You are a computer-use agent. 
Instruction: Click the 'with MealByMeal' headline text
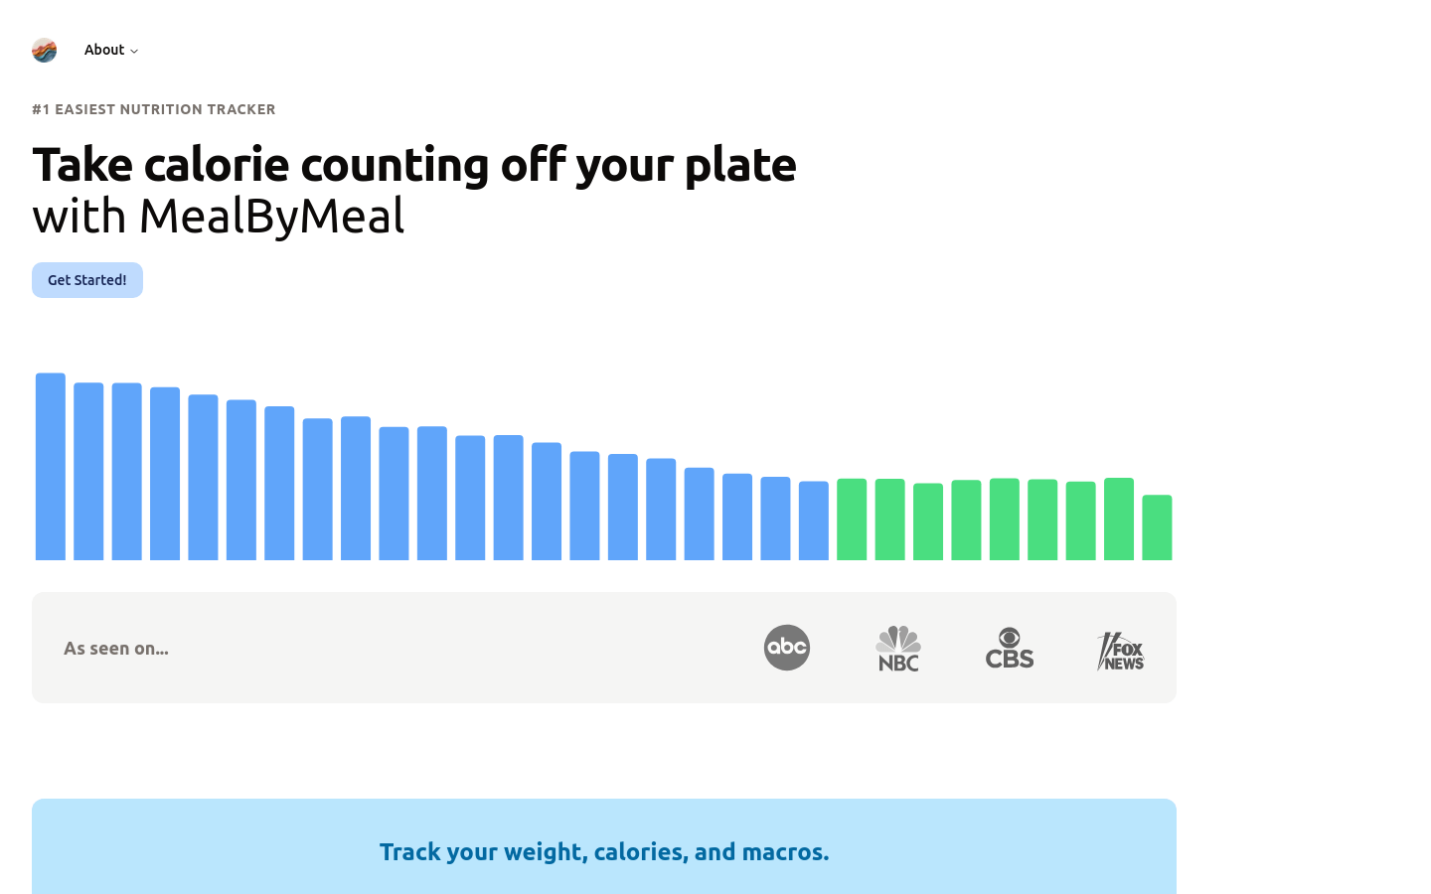[219, 217]
